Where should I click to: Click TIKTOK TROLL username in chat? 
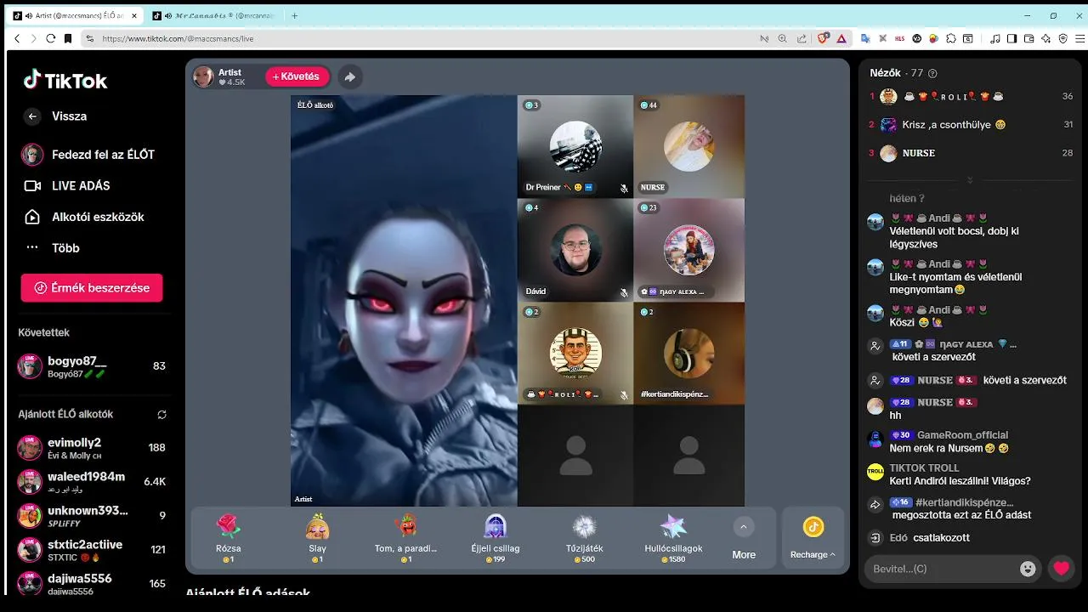[924, 468]
